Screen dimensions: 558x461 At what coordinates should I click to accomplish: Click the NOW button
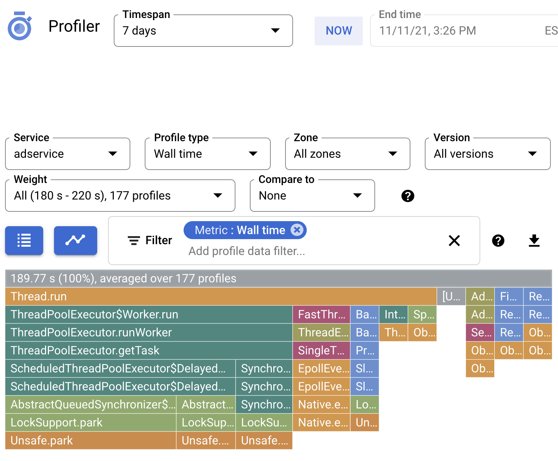pos(338,31)
